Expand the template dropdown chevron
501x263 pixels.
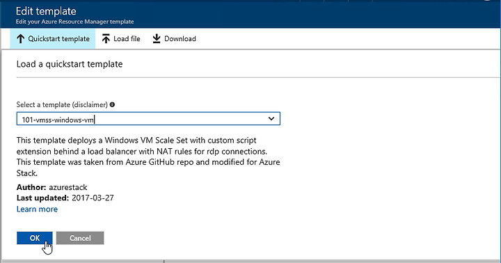[271, 118]
